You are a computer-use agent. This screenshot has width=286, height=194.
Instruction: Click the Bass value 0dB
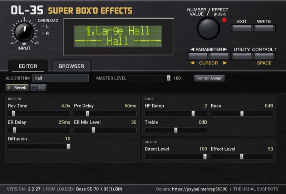tap(269, 106)
